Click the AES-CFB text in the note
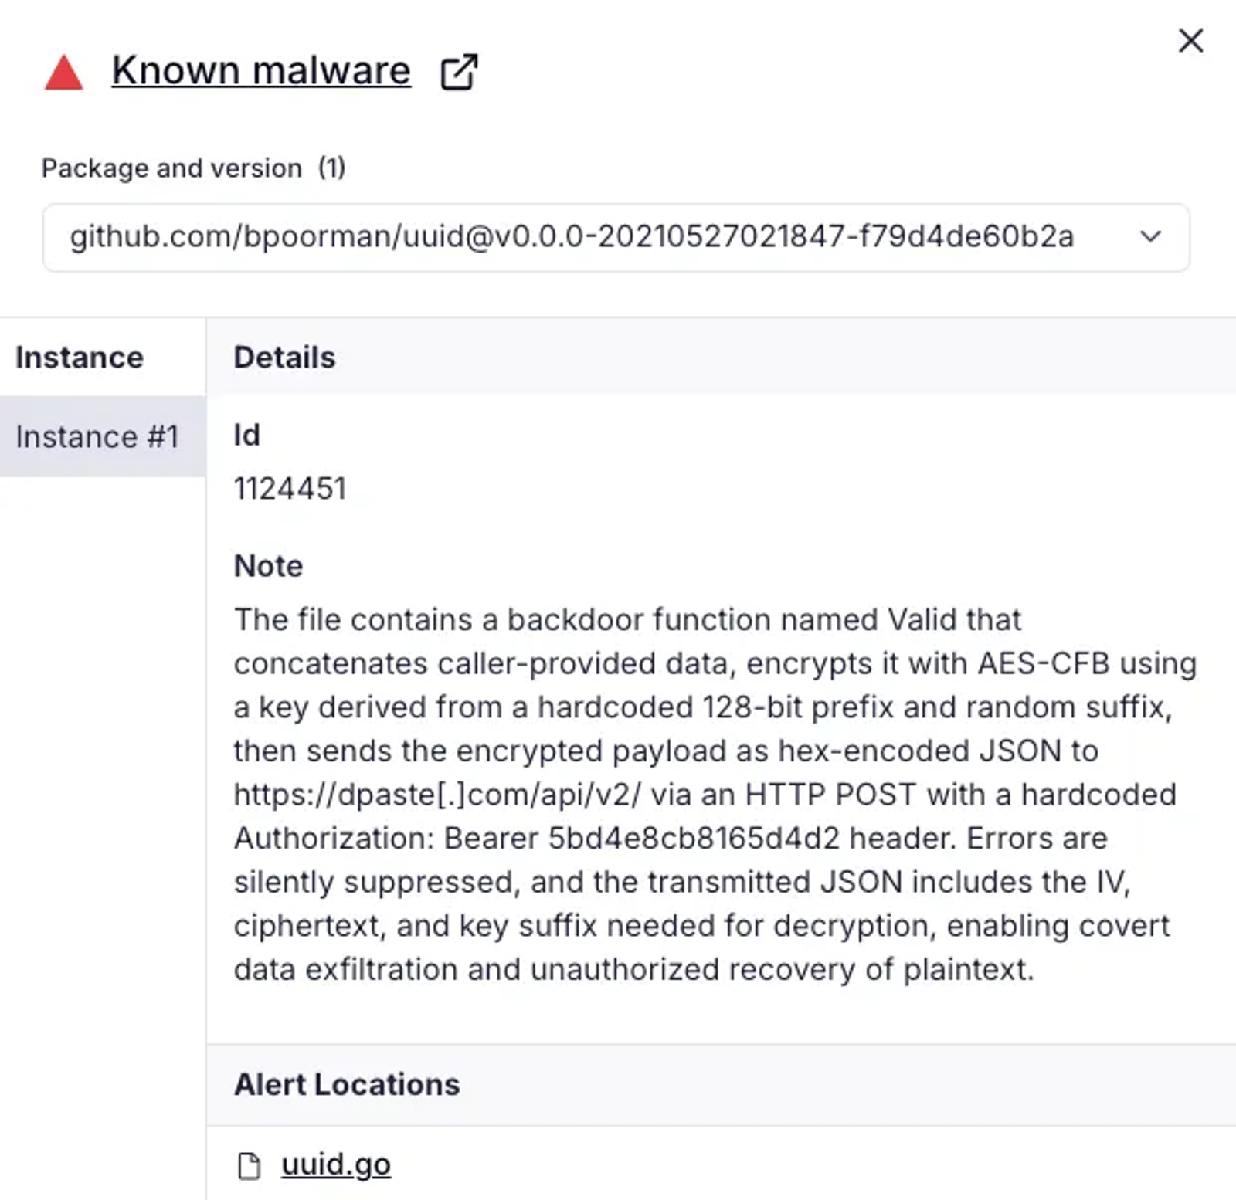Image resolution: width=1236 pixels, height=1200 pixels. point(1044,663)
